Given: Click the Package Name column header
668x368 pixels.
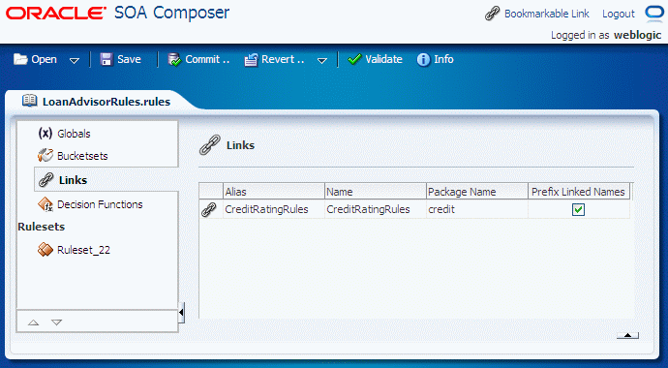Looking at the screenshot, I should point(477,192).
